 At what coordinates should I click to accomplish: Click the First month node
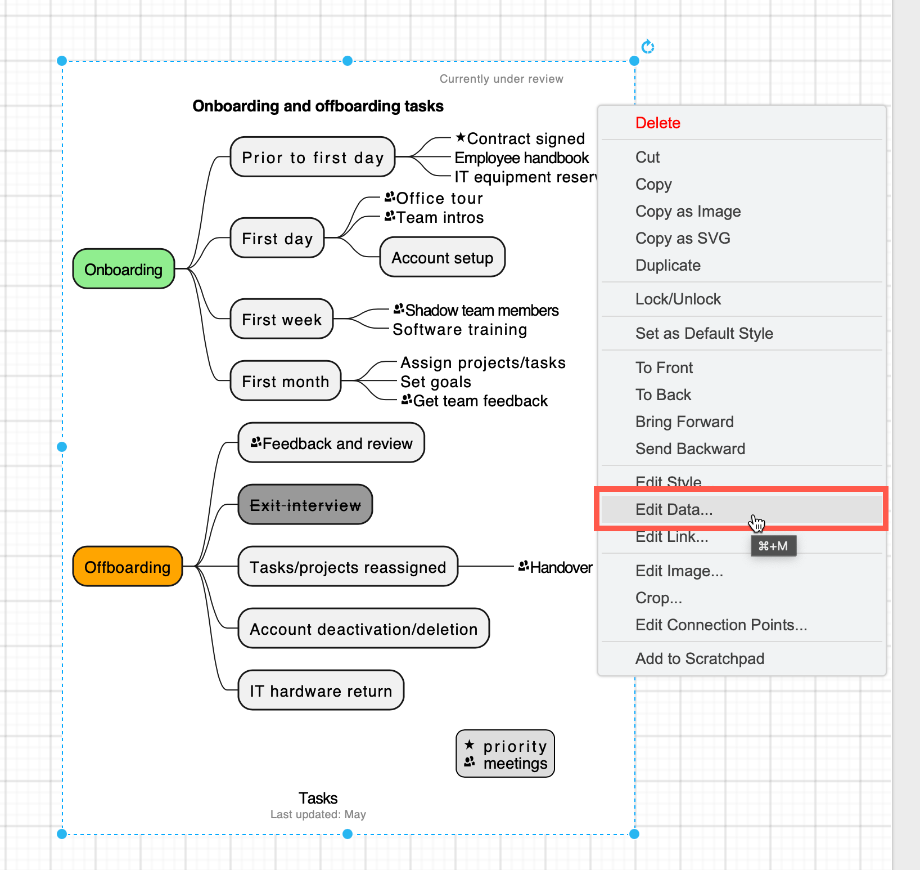(286, 381)
